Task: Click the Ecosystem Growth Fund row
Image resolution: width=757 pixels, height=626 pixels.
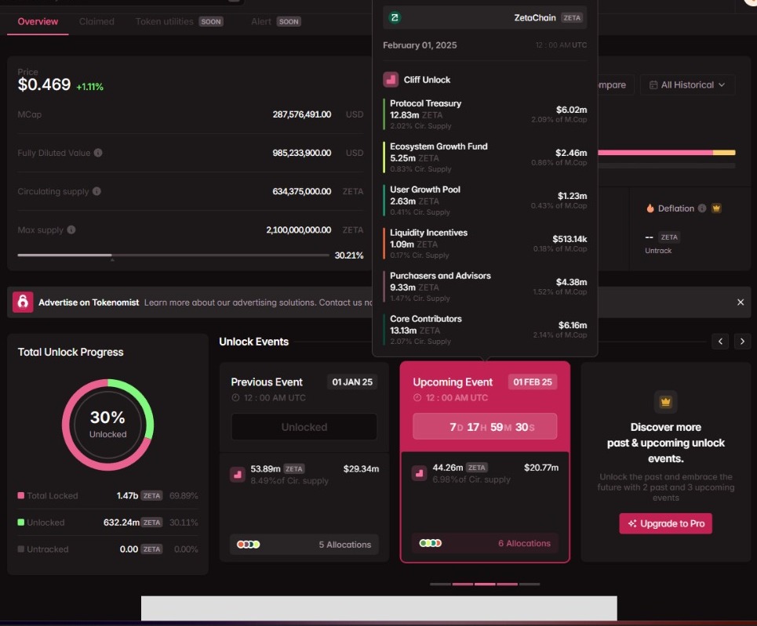Action: click(x=486, y=157)
